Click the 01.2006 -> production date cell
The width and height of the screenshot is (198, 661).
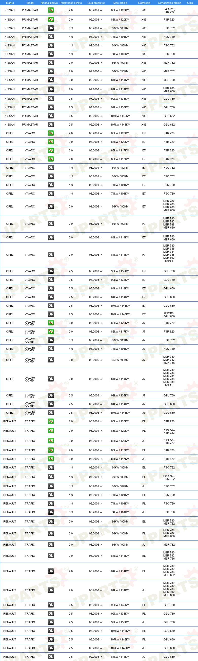click(95, 206)
